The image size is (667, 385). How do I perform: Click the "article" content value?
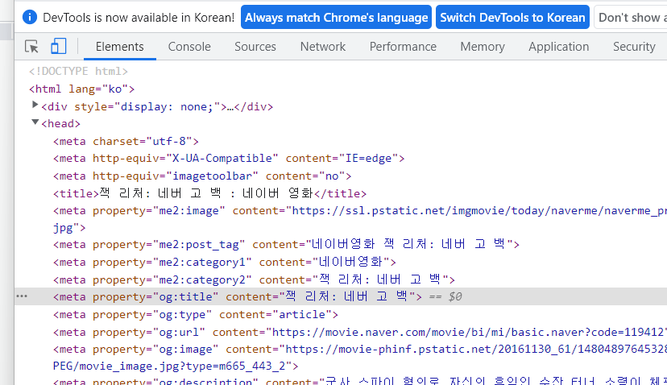(x=302, y=314)
